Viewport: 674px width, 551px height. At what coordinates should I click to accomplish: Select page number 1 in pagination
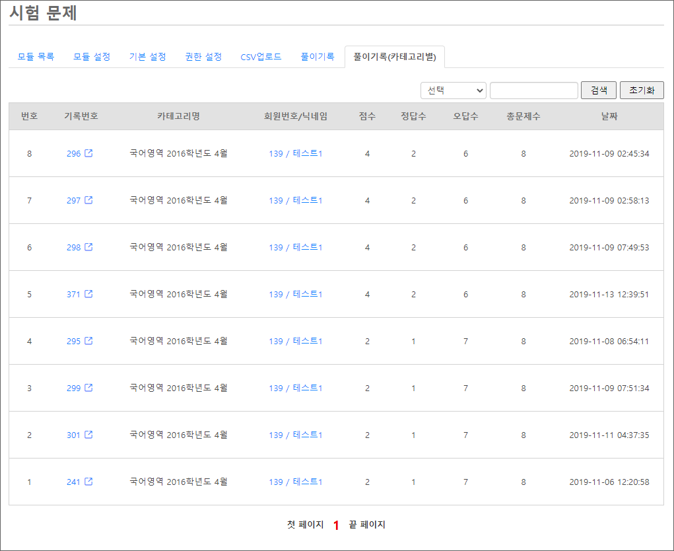point(336,525)
